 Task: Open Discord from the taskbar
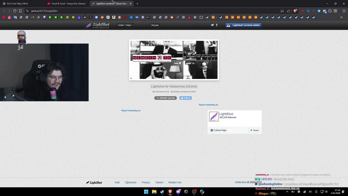(178, 192)
